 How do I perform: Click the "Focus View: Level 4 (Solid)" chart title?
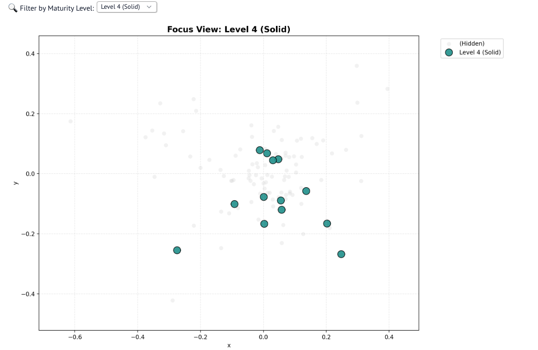tap(229, 30)
